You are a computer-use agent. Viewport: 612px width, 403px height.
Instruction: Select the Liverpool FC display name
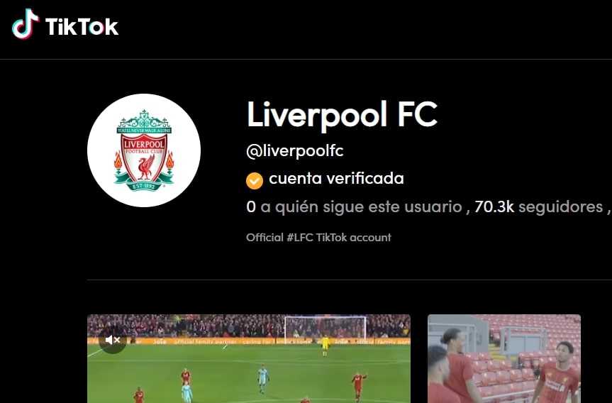342,115
